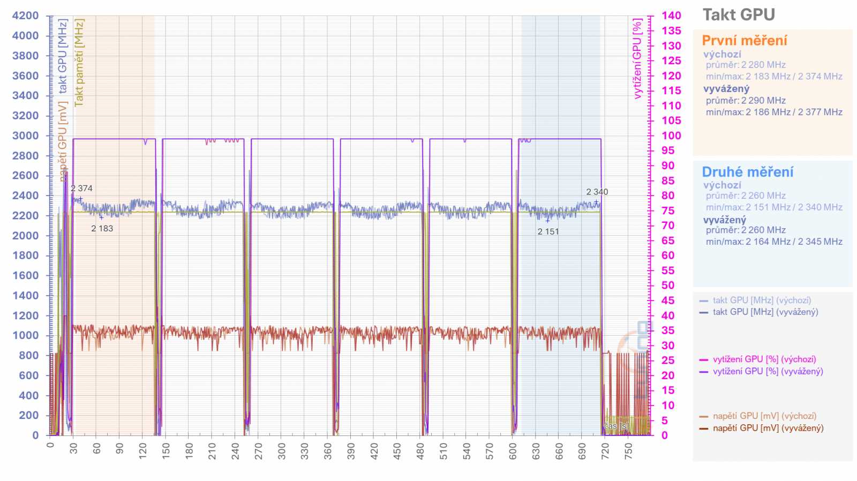Click color marker for takt GPU (výchozí)
857x481 pixels.
[x=704, y=301]
